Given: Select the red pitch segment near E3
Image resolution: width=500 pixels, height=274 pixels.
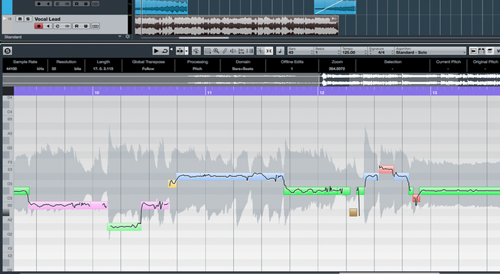Looking at the screenshot, I should pyautogui.click(x=386, y=170).
